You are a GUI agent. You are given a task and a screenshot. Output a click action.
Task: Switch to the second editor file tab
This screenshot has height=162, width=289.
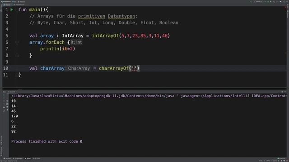click(19, 4)
